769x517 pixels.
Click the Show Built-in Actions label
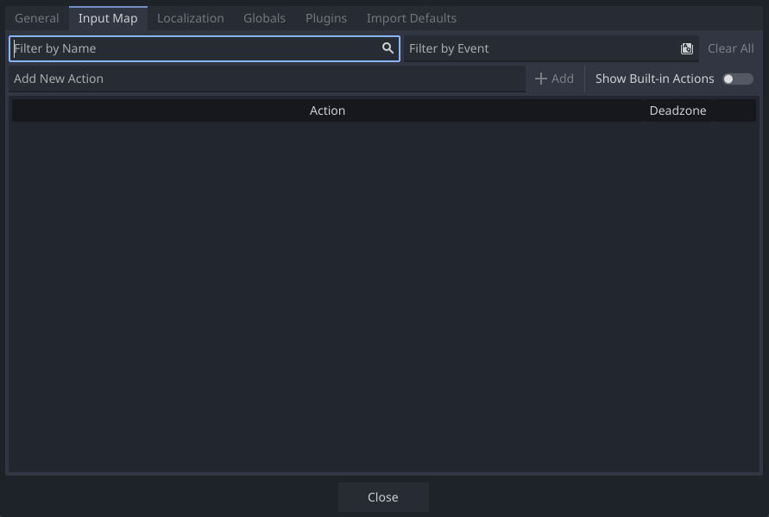point(653,79)
